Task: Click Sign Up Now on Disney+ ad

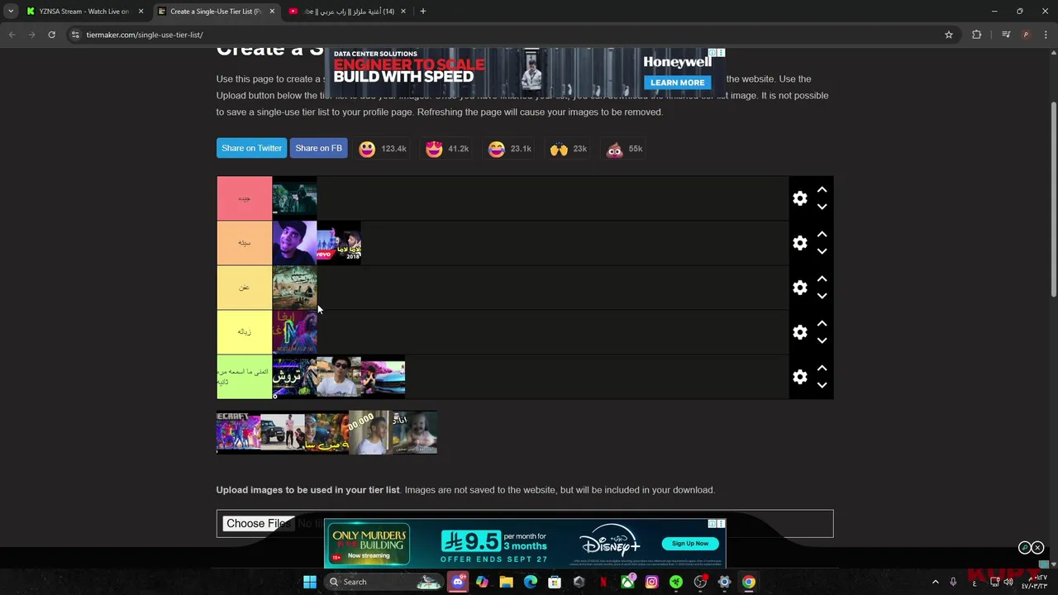Action: click(x=690, y=544)
